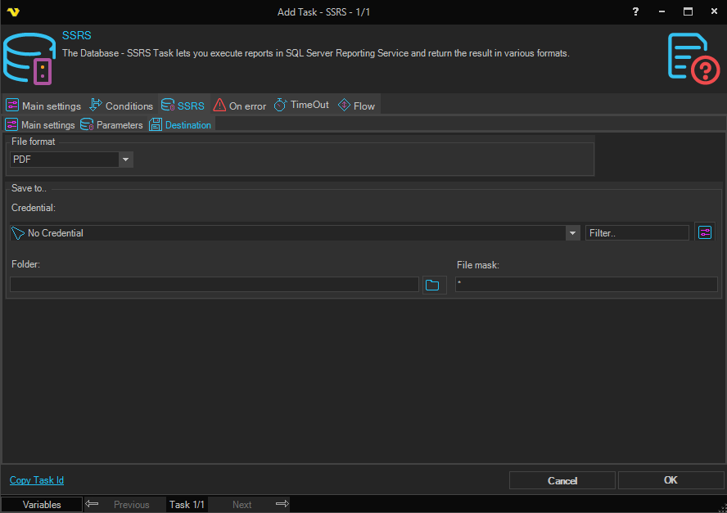Screen dimensions: 727x513
Task: Click the right arrow navigation icon
Action: 282,504
